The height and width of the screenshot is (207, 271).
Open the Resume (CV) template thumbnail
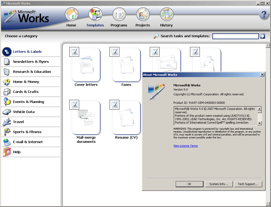(x=126, y=118)
